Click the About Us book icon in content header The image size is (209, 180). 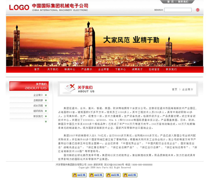coord(70,88)
